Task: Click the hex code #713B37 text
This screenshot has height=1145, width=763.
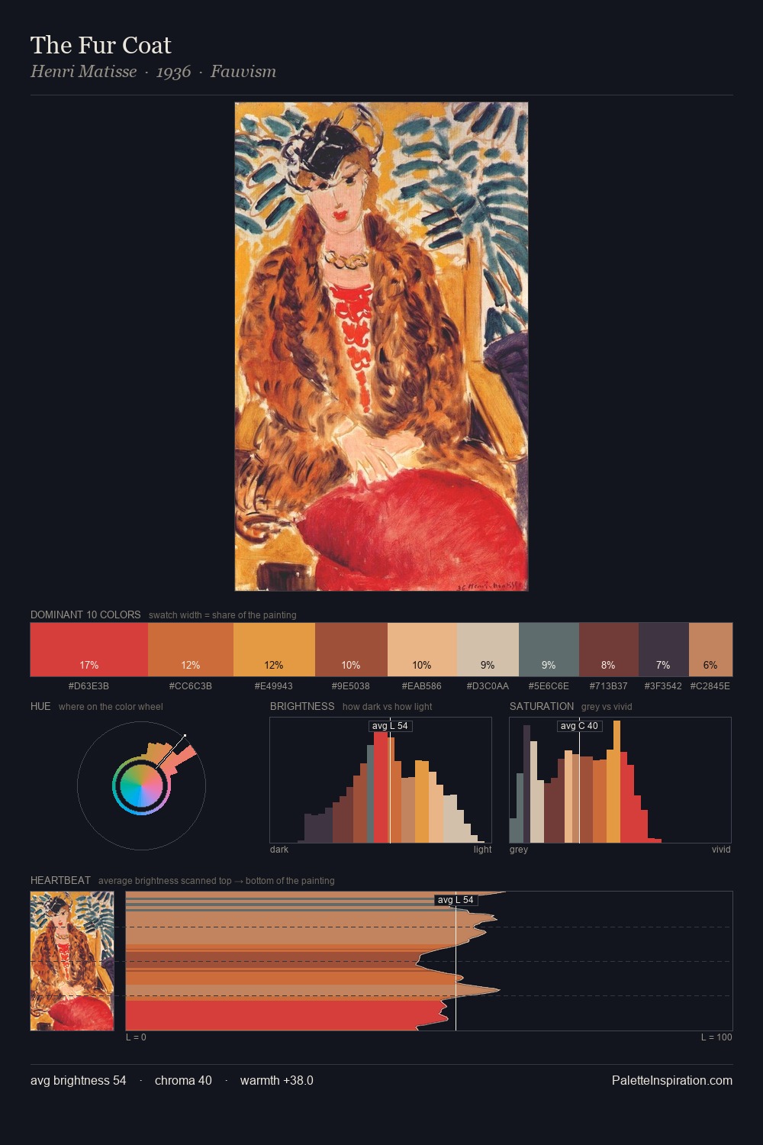Action: click(608, 686)
